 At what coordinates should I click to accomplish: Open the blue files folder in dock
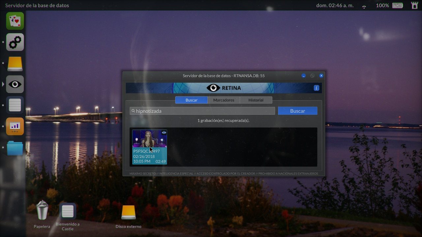click(15, 148)
